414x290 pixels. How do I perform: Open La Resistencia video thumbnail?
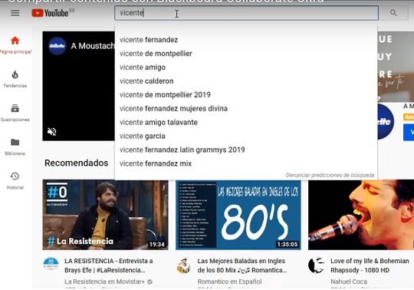[105, 215]
